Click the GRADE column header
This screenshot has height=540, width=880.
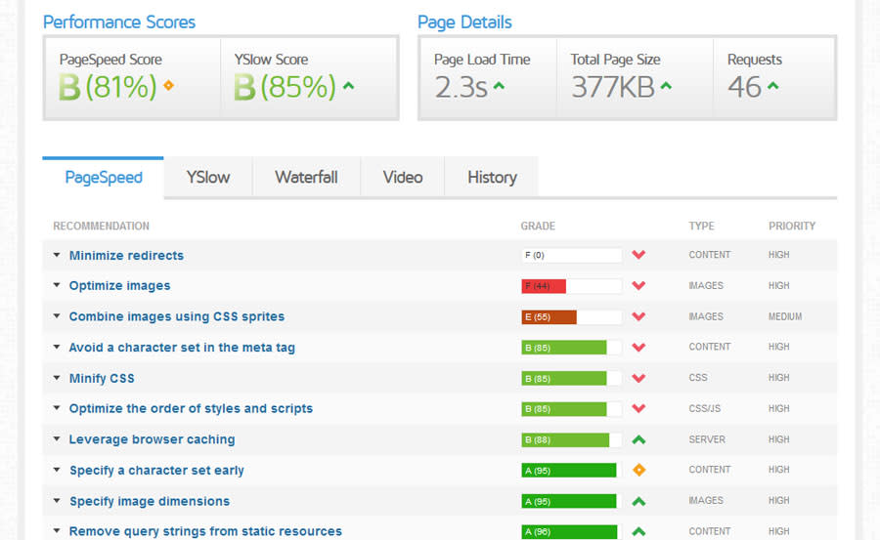[x=538, y=226]
